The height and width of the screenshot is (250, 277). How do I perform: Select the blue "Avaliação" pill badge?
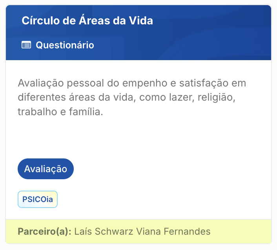coord(46,169)
